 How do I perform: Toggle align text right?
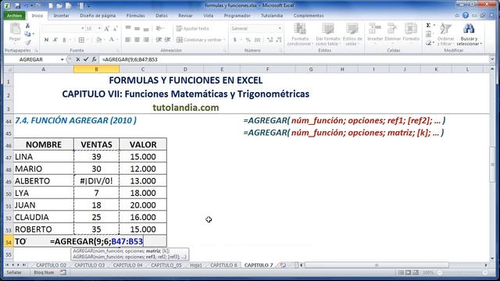146,40
